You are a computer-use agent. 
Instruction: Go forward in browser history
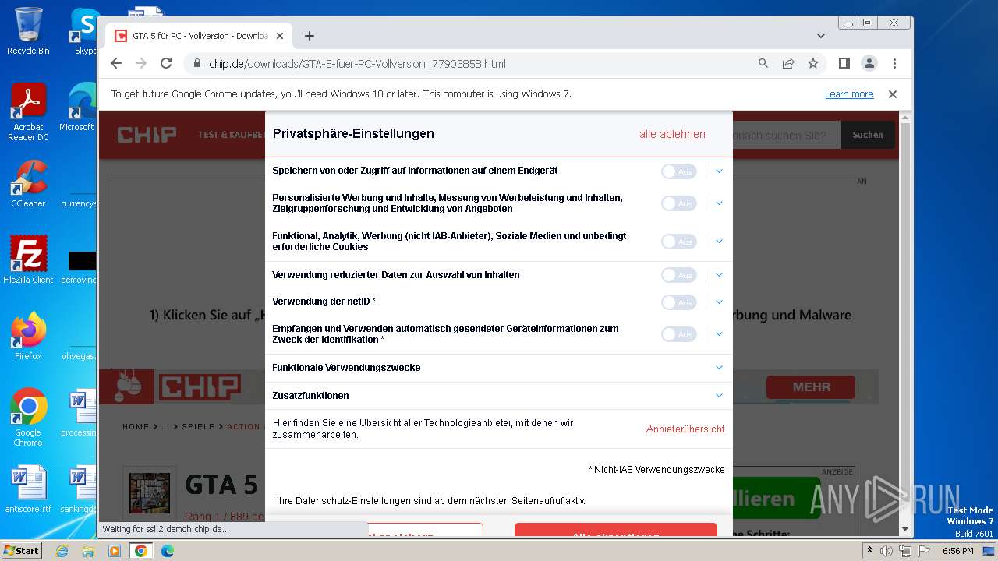141,64
